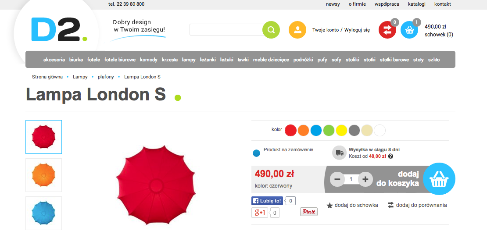Select the blue lamp thumbnail
Screen dimensions: 487x231
click(x=43, y=213)
